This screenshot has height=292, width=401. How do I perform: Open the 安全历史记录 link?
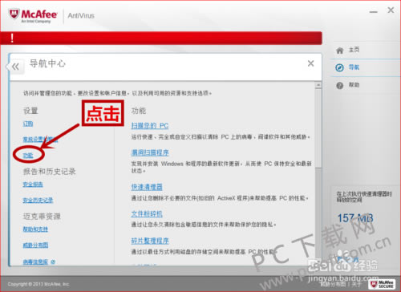tap(38, 200)
